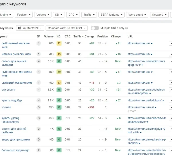Click the 6 more link under кормак URL

point(132,111)
